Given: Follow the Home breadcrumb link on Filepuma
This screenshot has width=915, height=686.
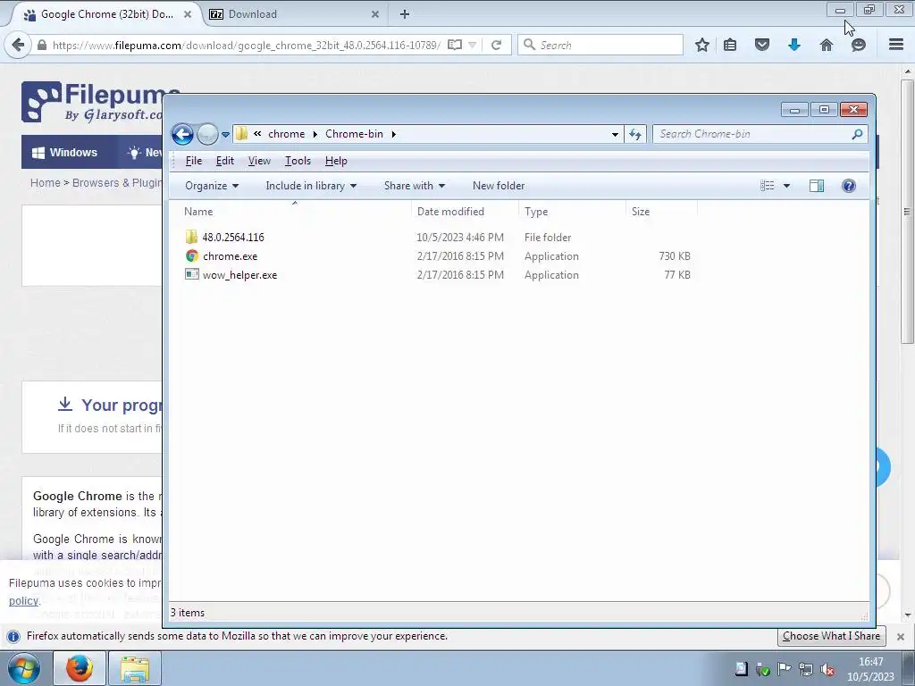Looking at the screenshot, I should coord(45,182).
